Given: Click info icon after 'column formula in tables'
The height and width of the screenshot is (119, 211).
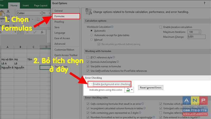Looking at the screenshot, I should [144, 108].
